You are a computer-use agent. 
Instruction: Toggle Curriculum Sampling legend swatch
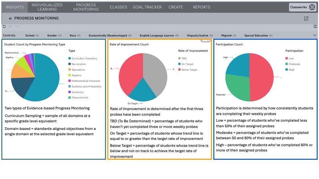69,58
